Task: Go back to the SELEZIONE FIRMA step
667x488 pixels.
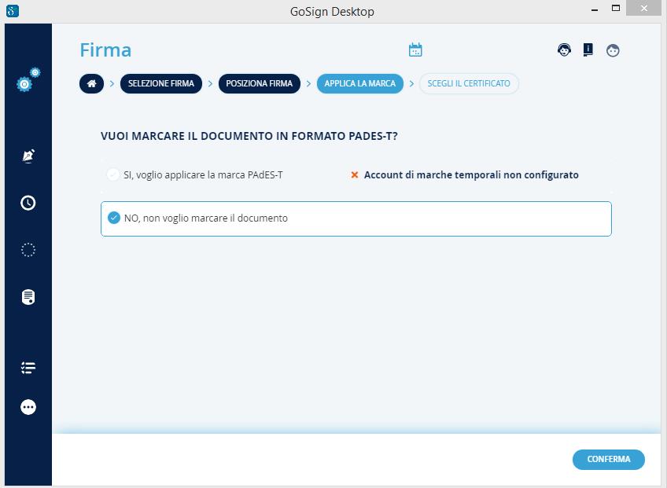Action: click(161, 83)
